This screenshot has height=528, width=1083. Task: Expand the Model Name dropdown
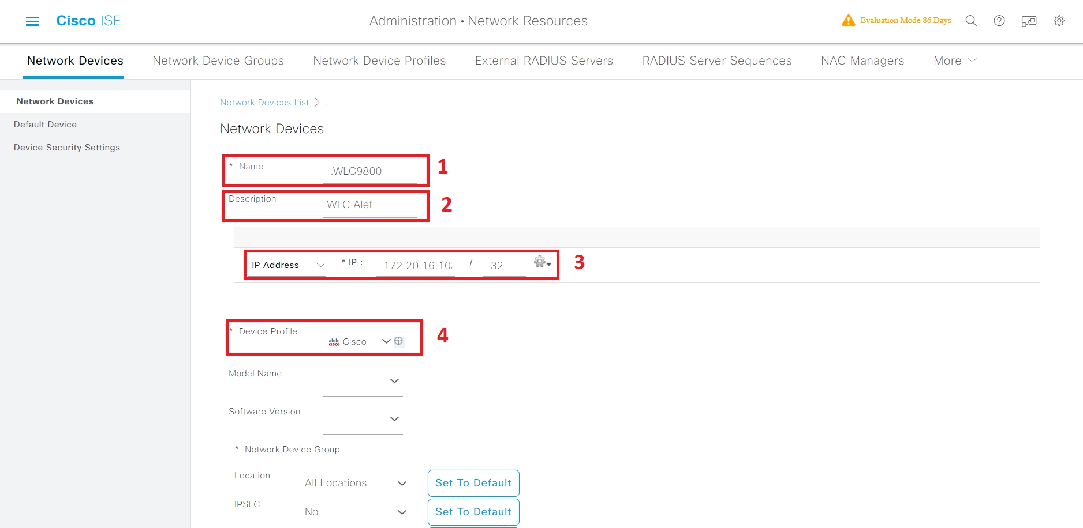click(x=394, y=381)
